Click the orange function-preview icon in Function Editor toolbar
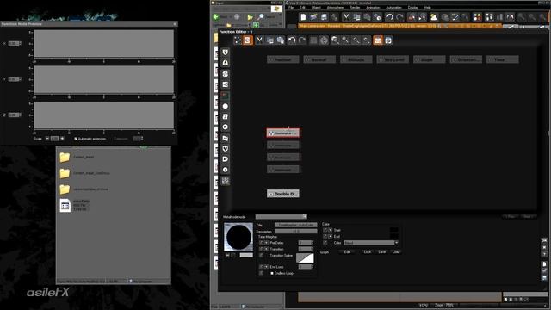 (x=378, y=40)
